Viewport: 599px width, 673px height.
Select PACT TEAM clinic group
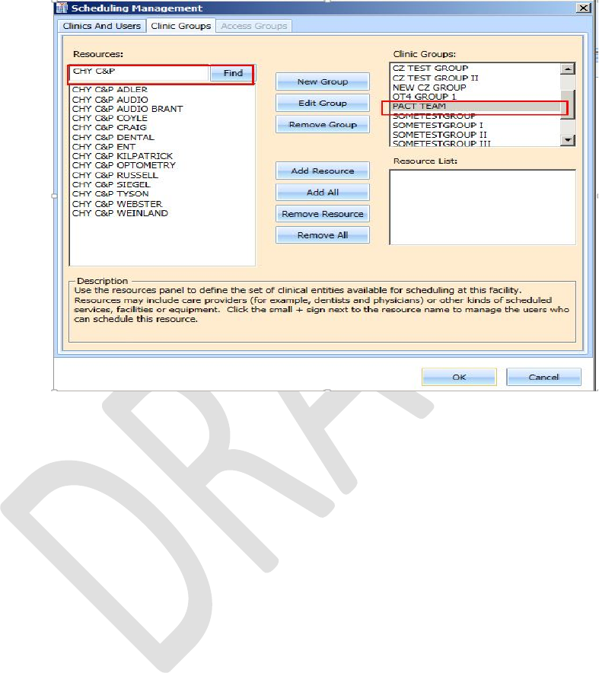pyautogui.click(x=476, y=106)
